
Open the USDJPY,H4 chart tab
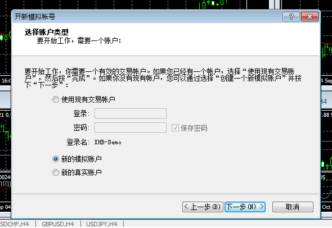102,224
